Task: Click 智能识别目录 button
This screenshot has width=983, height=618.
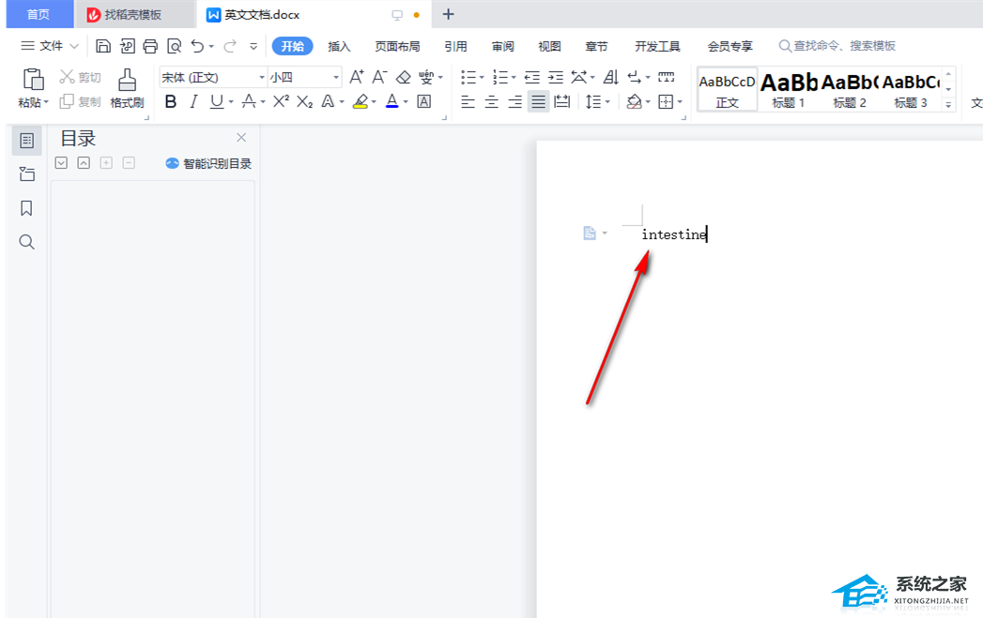Action: point(208,163)
